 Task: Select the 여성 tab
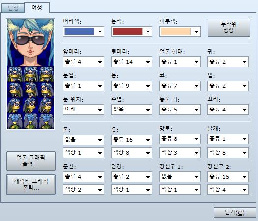[x=37, y=7]
